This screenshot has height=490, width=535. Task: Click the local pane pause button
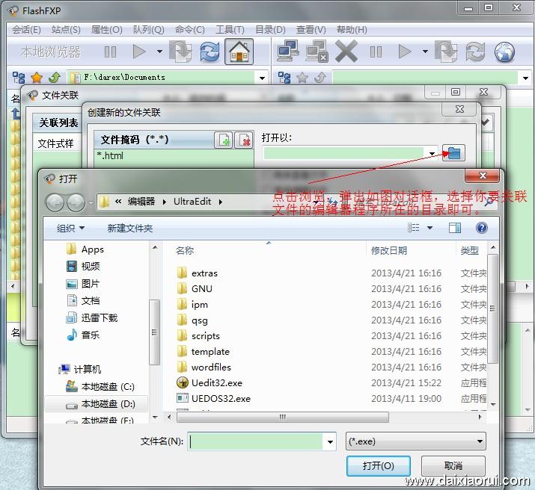pyautogui.click(x=110, y=52)
